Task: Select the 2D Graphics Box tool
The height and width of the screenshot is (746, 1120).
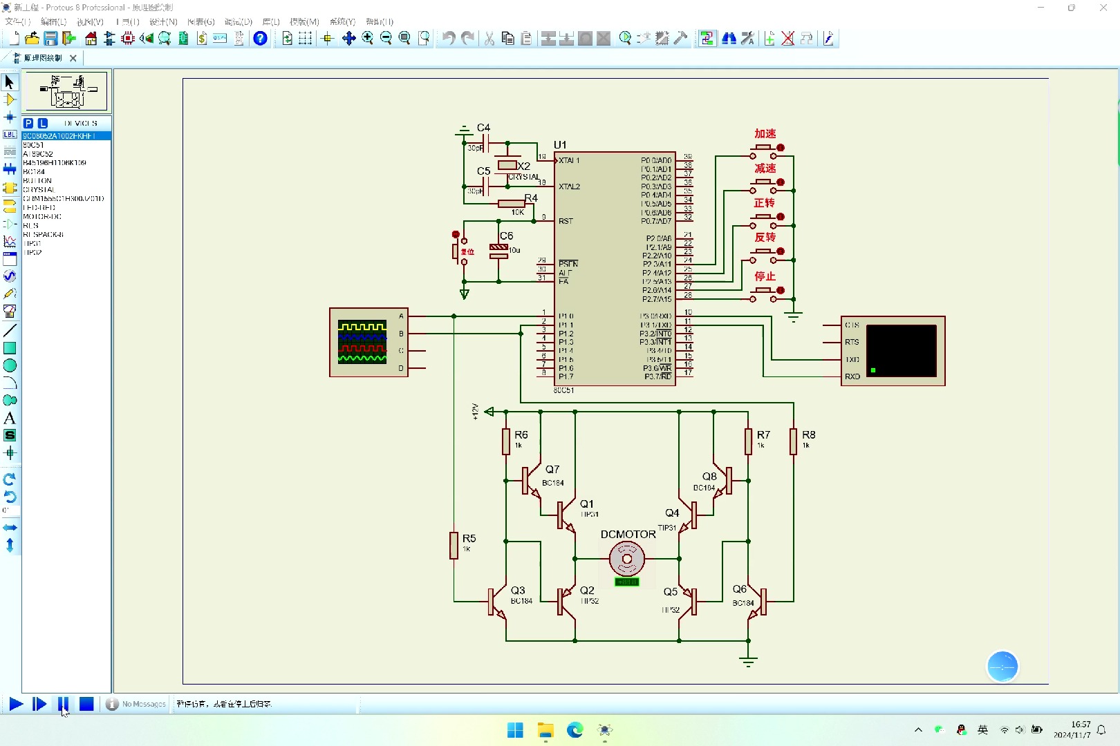Action: 10,348
